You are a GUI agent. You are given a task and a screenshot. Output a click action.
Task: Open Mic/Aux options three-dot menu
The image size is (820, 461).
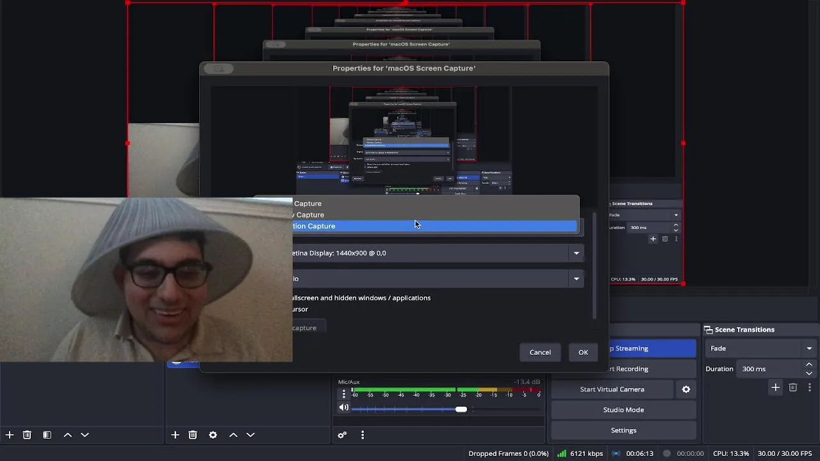pyautogui.click(x=343, y=394)
